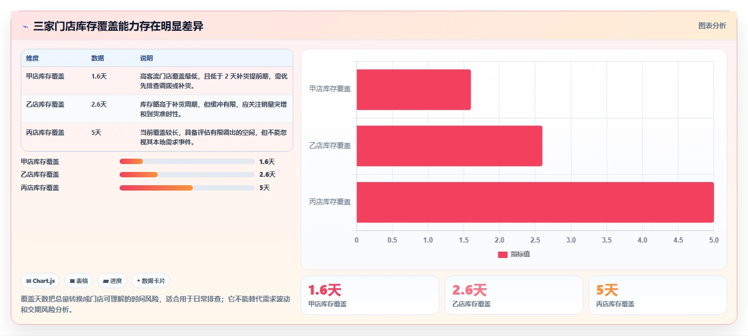
Task: Toggle the 指标值 legend swatch
Action: point(503,254)
